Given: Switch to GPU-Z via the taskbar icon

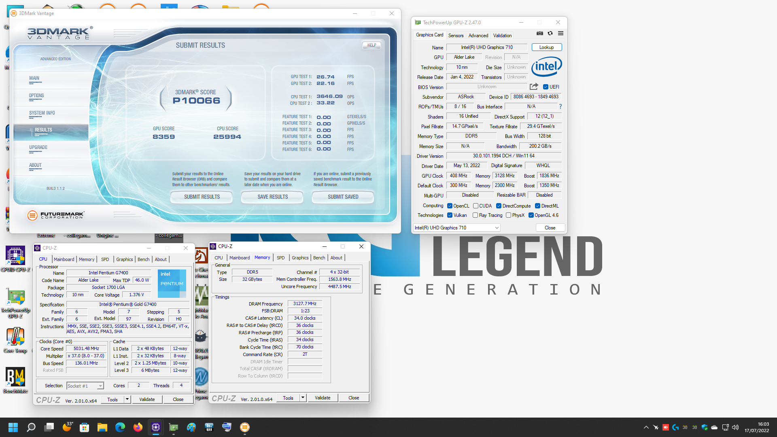Looking at the screenshot, I should pyautogui.click(x=174, y=427).
